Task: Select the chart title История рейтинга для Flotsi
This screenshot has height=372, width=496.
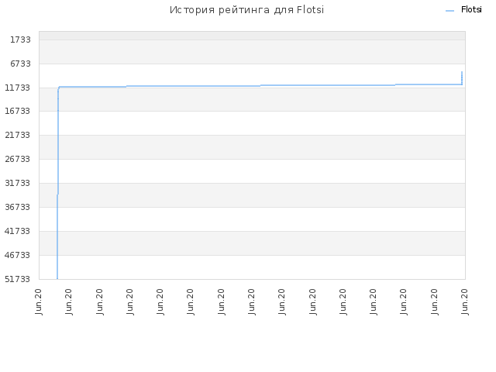Action: [246, 10]
